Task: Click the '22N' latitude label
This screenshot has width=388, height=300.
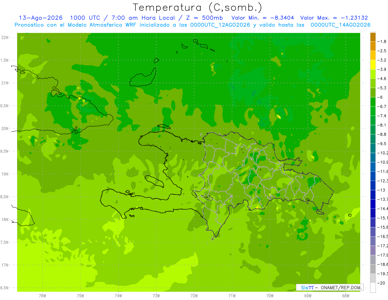Action: click(5, 38)
